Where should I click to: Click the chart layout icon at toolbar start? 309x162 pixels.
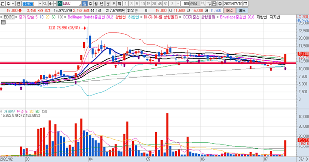(x=3, y=3)
